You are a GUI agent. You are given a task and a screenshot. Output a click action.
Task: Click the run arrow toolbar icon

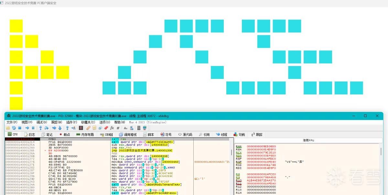click(27, 128)
